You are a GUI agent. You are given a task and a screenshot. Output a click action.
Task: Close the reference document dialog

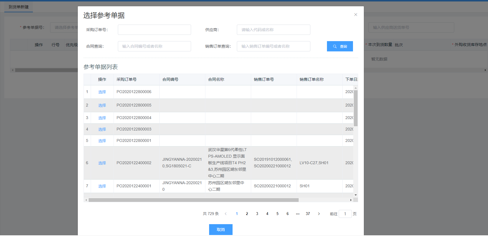356,15
